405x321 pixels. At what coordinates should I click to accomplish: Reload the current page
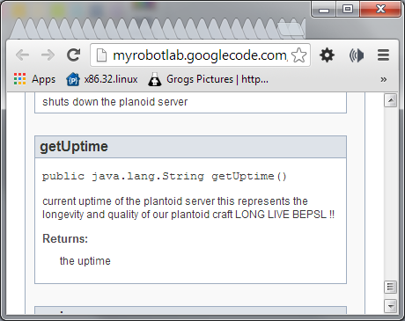coord(73,55)
